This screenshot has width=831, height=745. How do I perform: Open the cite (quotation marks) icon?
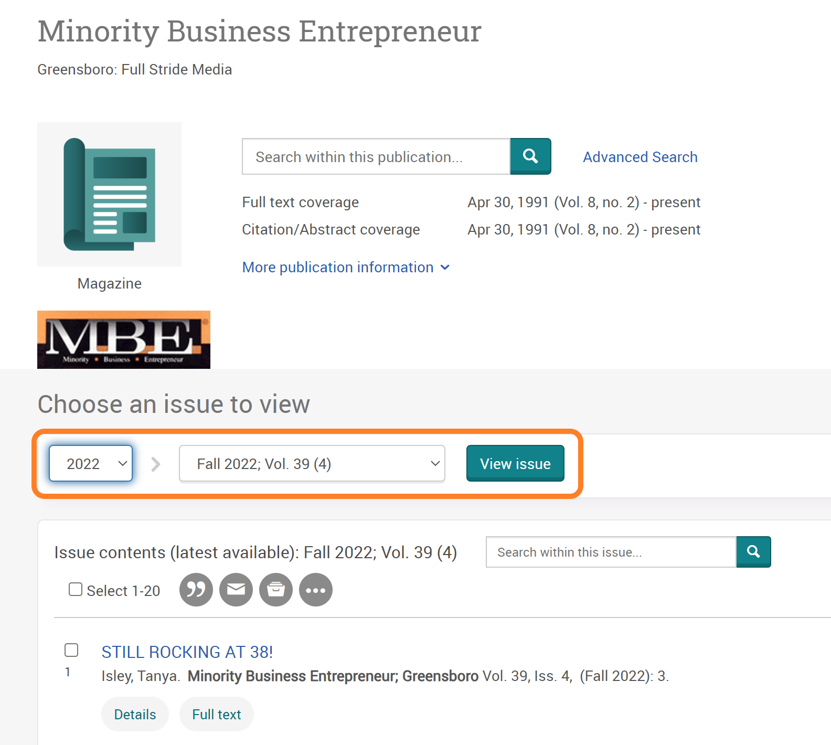click(x=196, y=590)
